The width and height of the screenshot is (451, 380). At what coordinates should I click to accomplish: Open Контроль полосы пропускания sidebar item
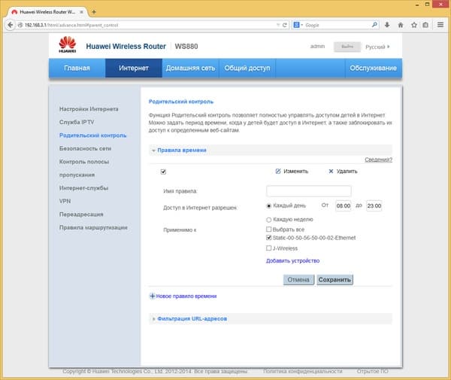[84, 168]
